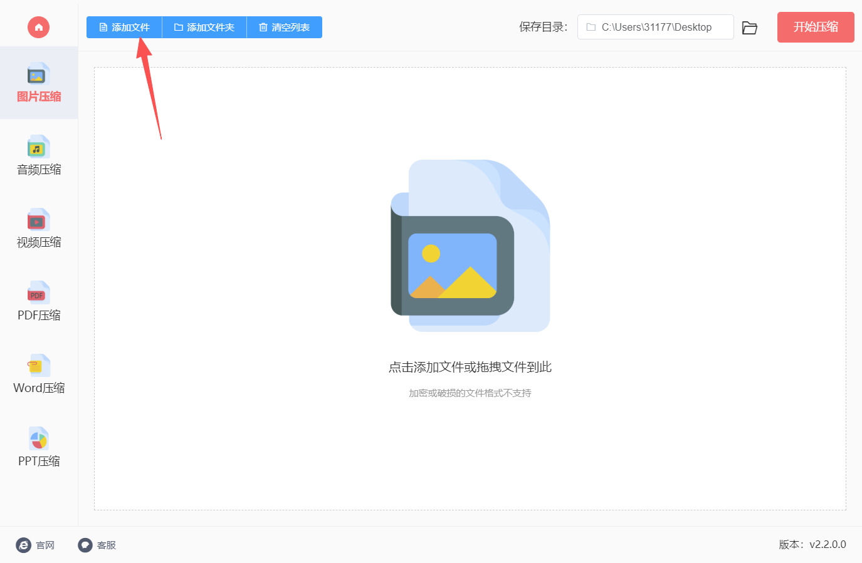Open the 官网 official website link
The width and height of the screenshot is (862, 563).
pos(36,545)
